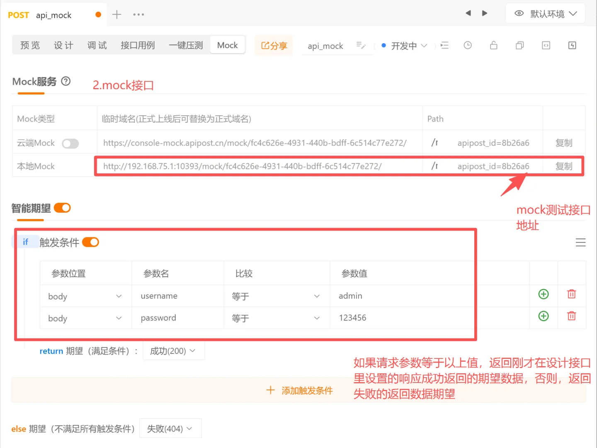Click the edit pencil next to api_mock
Screen dimensions: 597x448
360,46
